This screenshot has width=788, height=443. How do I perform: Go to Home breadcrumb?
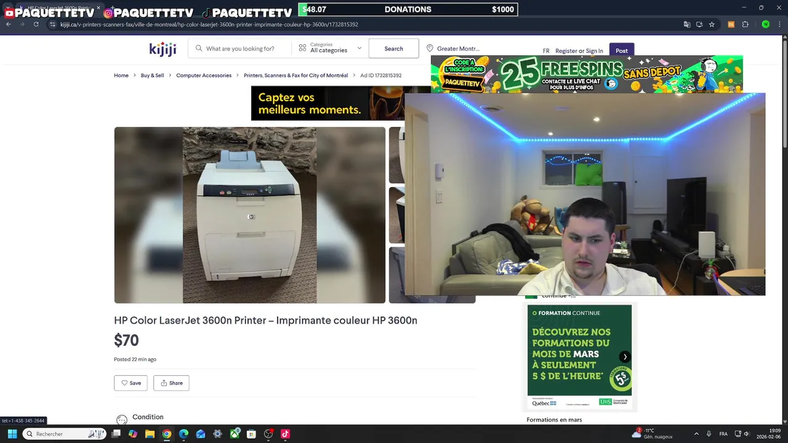121,75
